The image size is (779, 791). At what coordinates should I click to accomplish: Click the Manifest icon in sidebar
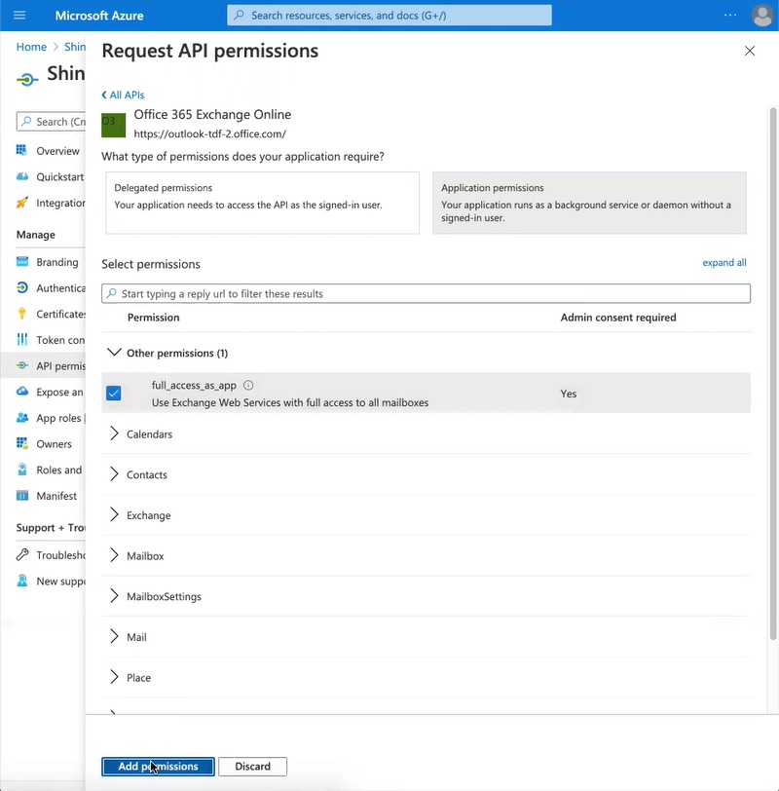pyautogui.click(x=22, y=496)
